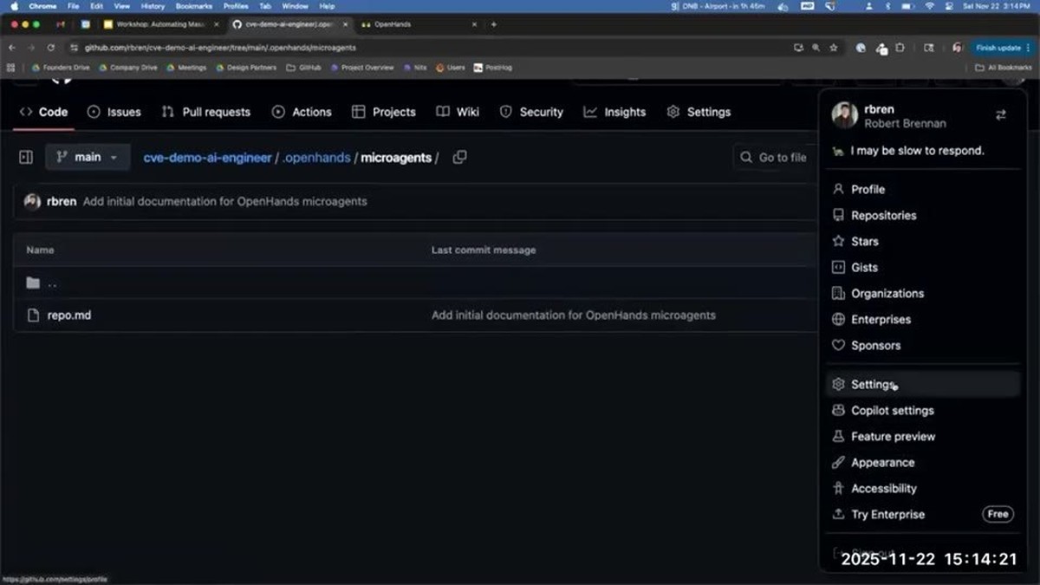Open the repo.md file link
The width and height of the screenshot is (1040, 585).
(69, 315)
